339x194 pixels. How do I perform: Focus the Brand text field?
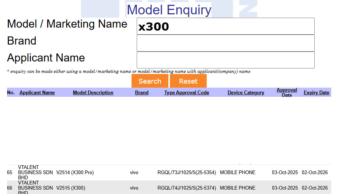(x=226, y=43)
